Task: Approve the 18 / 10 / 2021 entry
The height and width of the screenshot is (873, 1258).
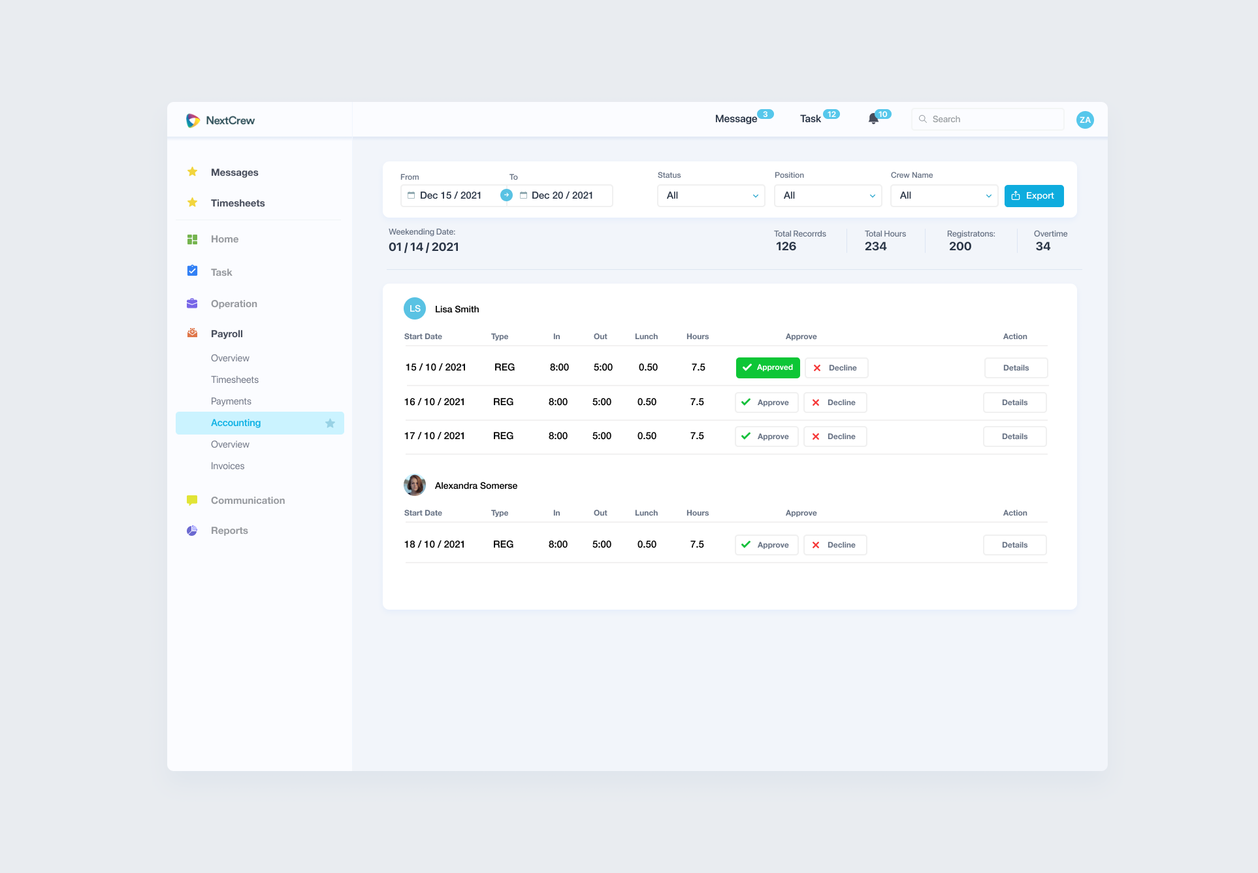Action: [766, 545]
